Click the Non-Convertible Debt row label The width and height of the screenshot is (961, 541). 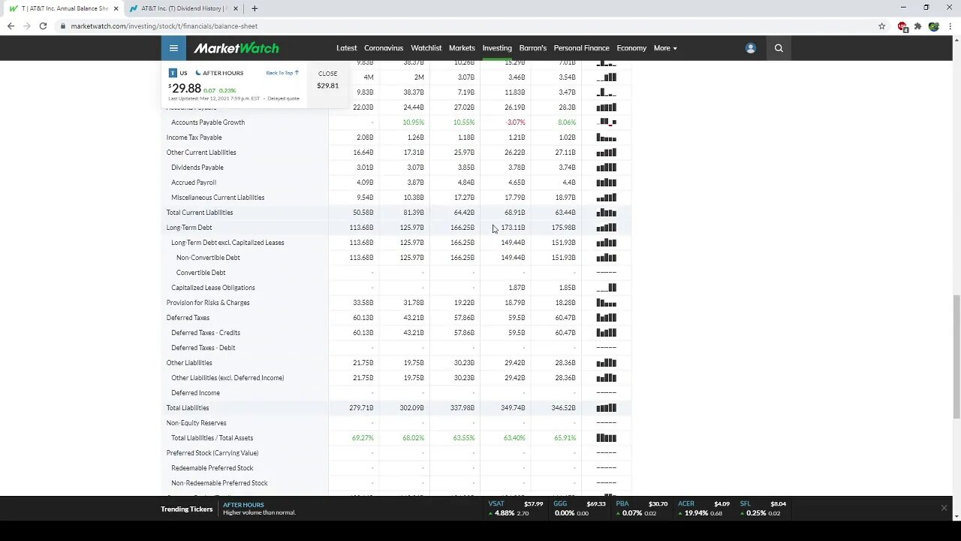pos(208,258)
